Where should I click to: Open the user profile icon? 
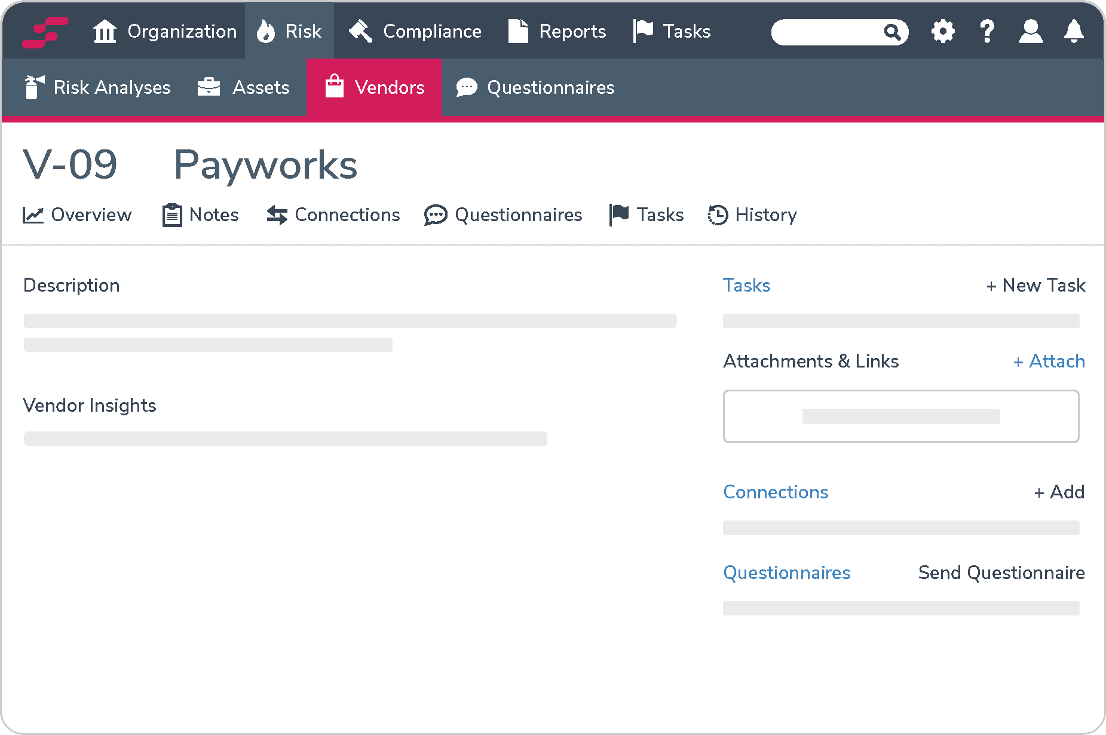coord(1031,31)
